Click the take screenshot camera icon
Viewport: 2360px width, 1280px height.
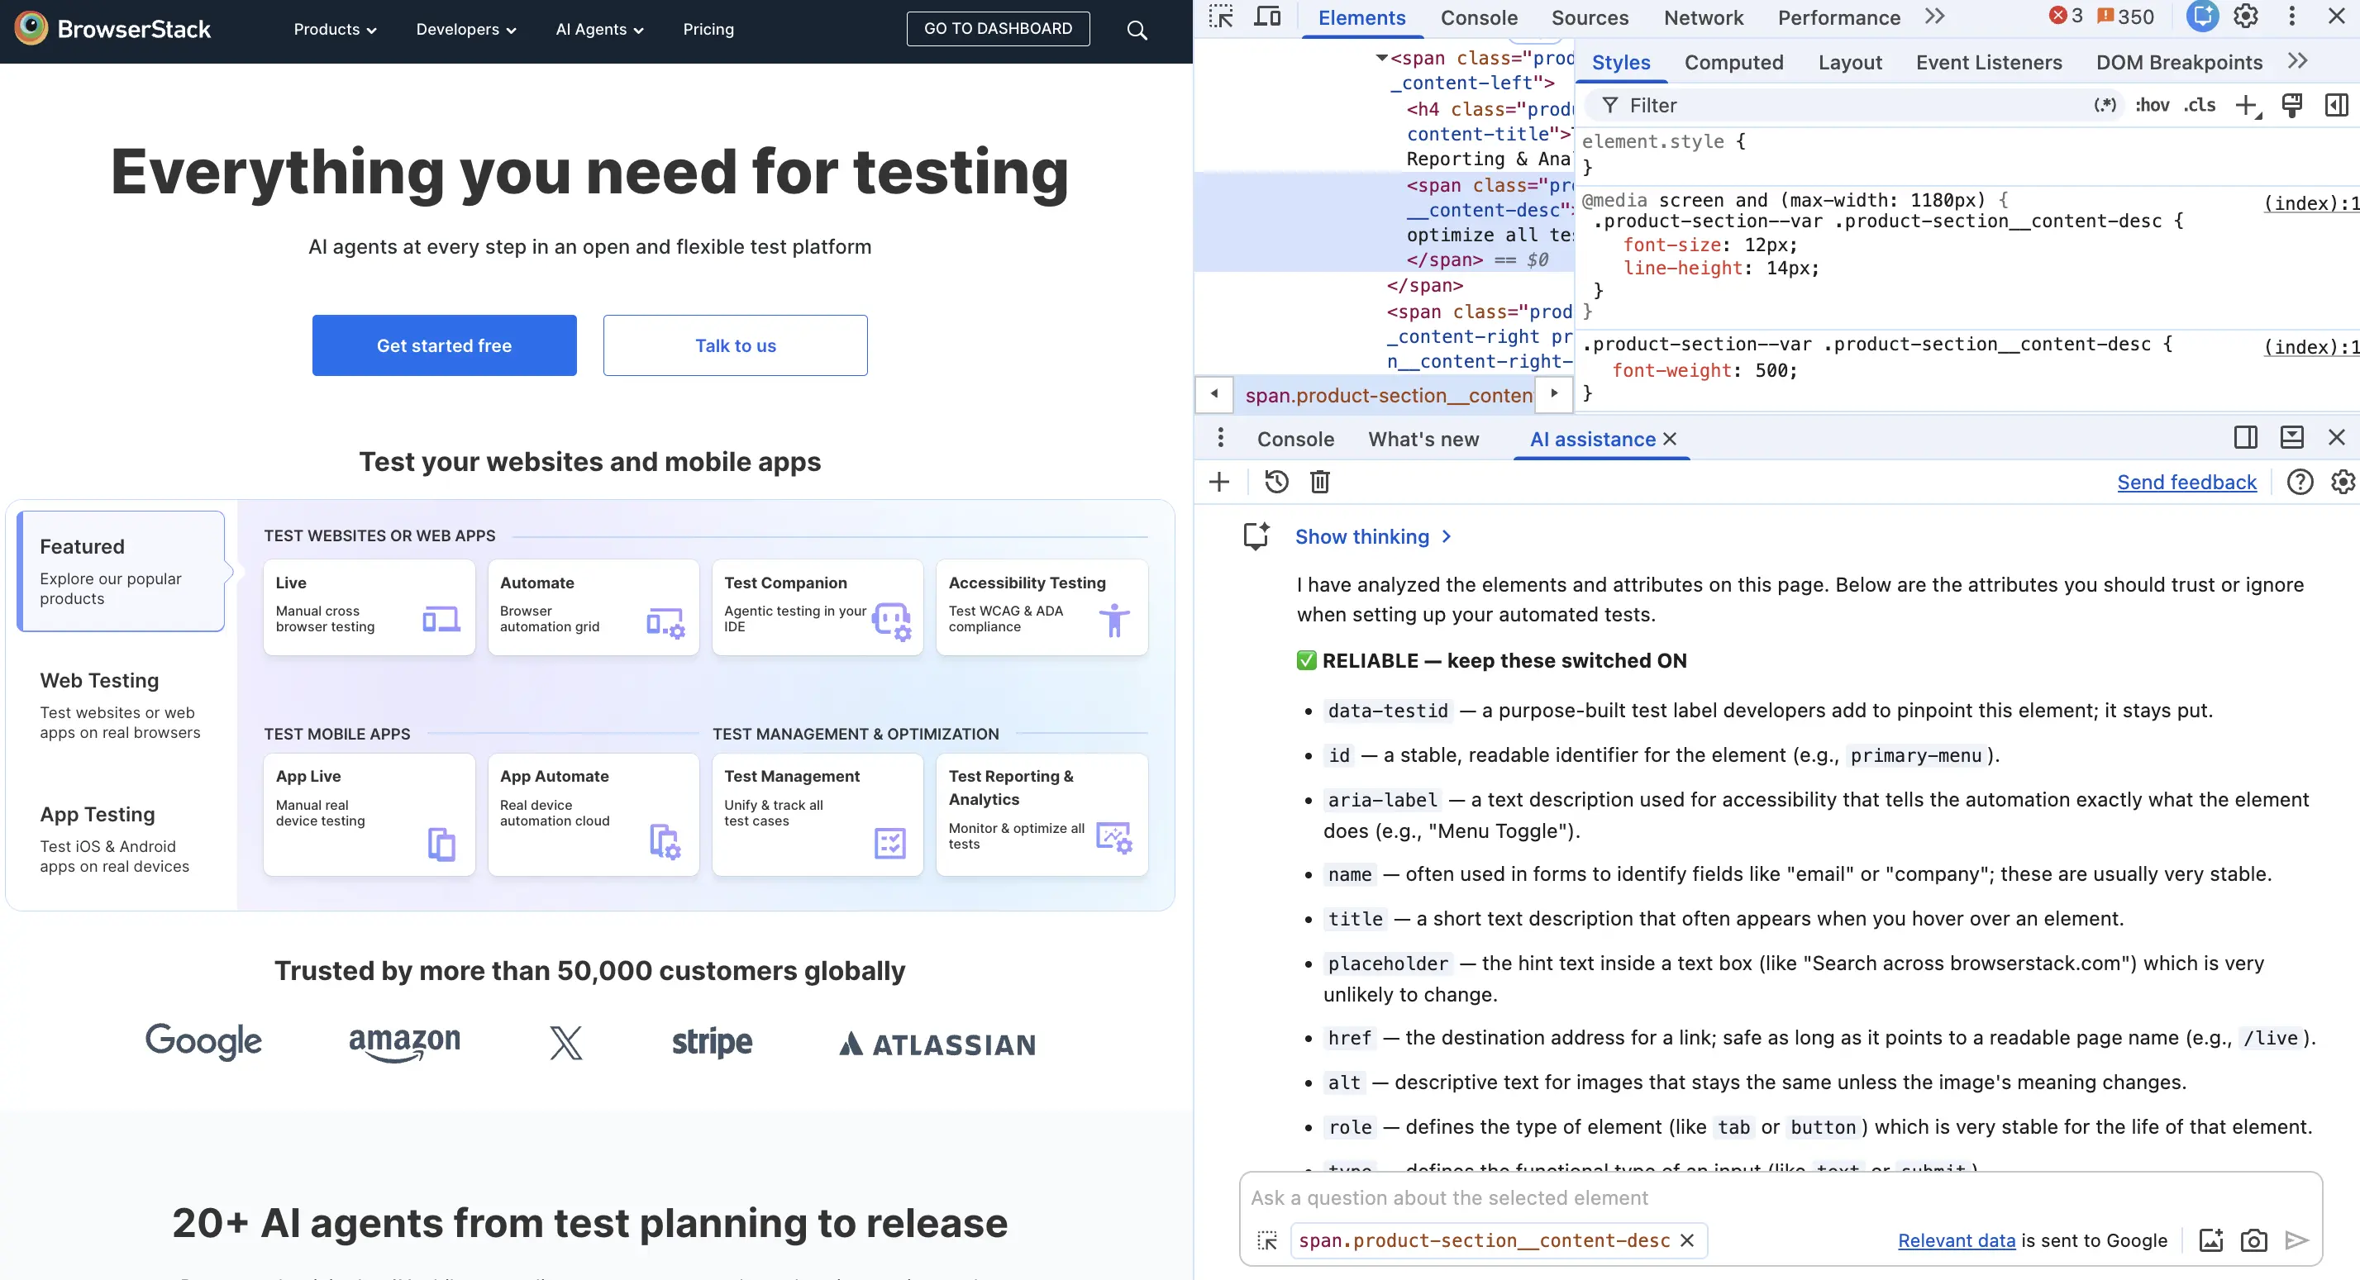(x=2253, y=1241)
